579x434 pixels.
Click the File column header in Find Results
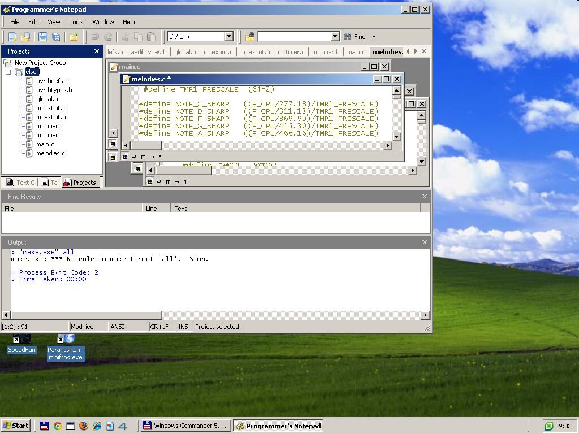pyautogui.click(x=72, y=209)
